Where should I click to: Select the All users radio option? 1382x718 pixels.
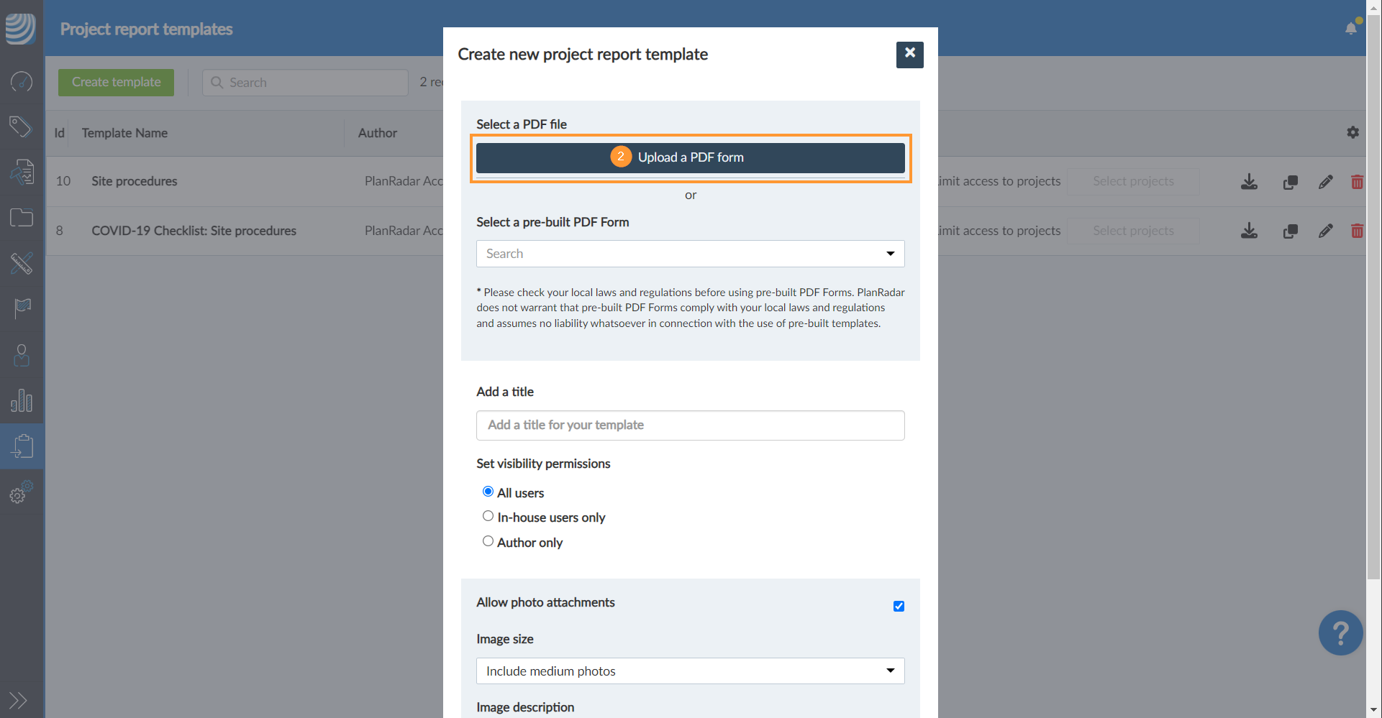[488, 492]
